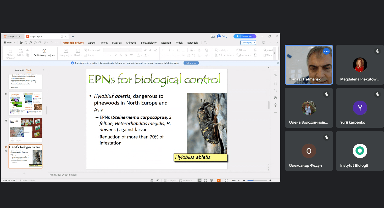
Task: Click the Zaloguj się button
Action: point(191,63)
